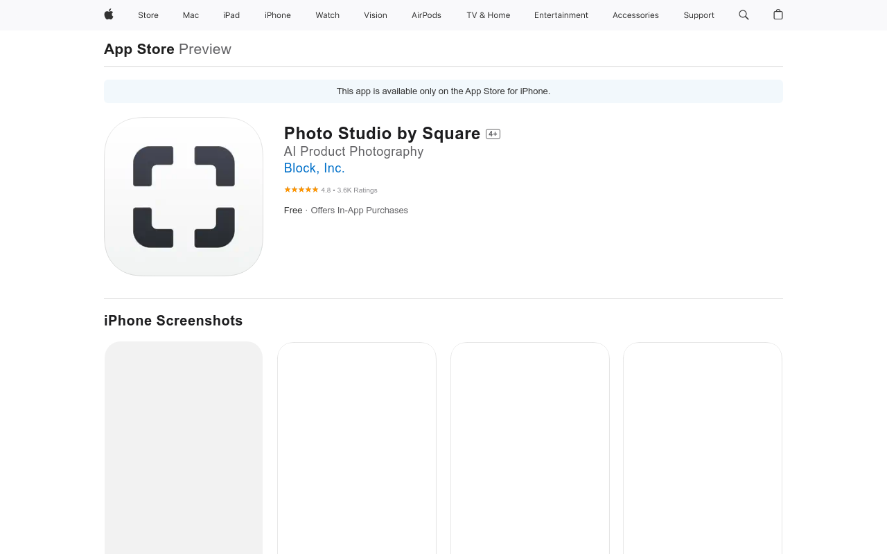The width and height of the screenshot is (887, 554).
Task: Click the 4+ age rating badge
Action: [493, 134]
